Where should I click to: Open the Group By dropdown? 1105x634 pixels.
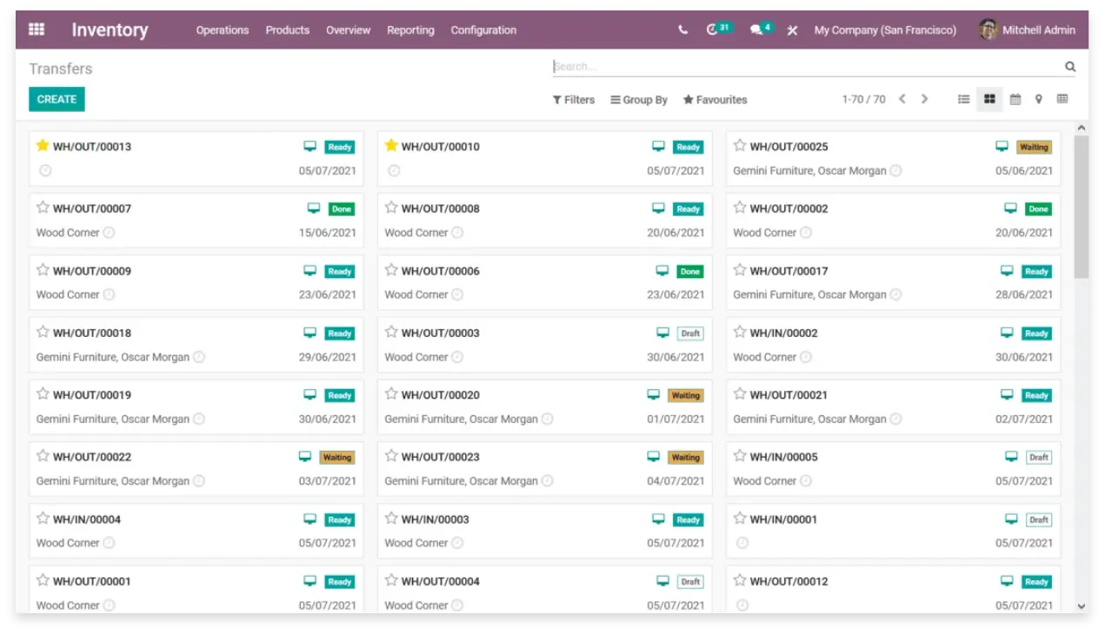click(x=639, y=100)
